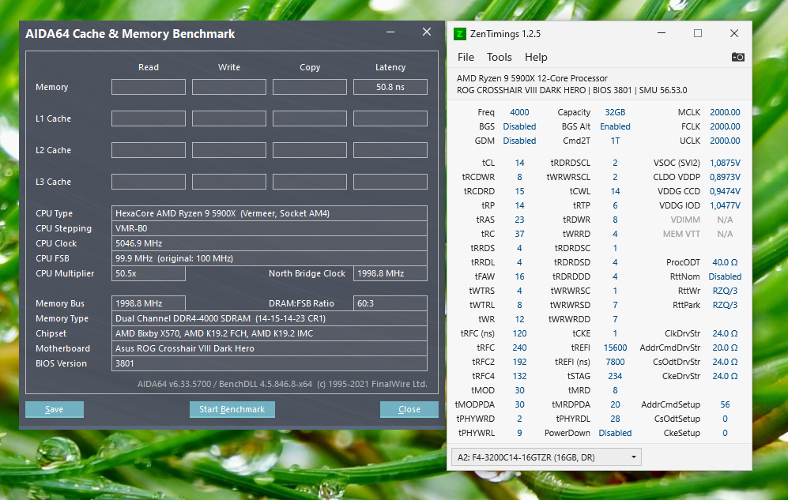Click the CPU Multiplier 50.5x value
Screen dimensions: 788x500
coord(149,273)
